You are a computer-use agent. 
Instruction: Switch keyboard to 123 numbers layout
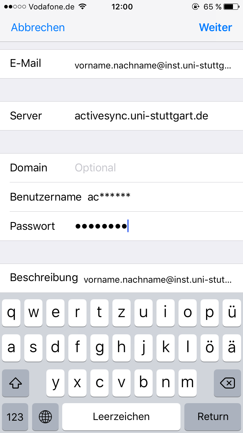coord(15,416)
